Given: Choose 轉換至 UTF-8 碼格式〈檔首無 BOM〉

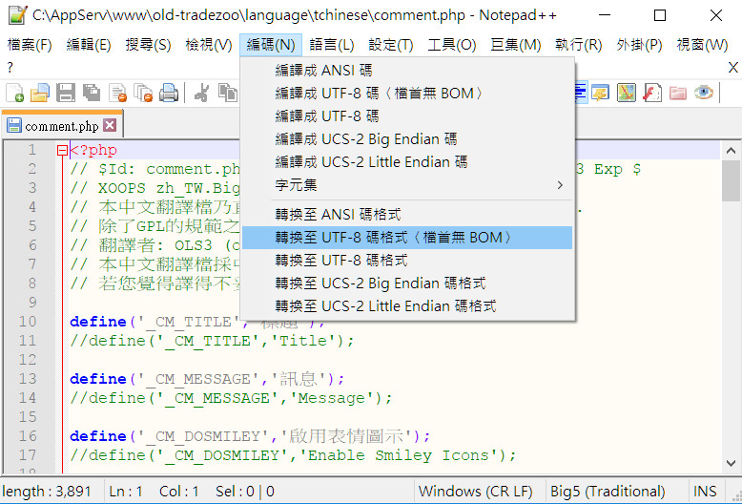Looking at the screenshot, I should [407, 238].
